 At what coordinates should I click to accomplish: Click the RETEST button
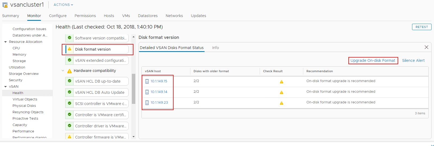click(422, 27)
